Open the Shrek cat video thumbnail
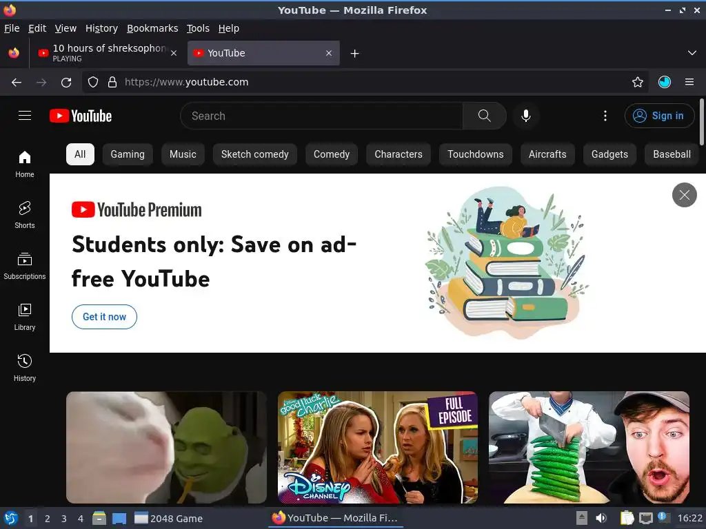706x529 pixels. tap(166, 447)
